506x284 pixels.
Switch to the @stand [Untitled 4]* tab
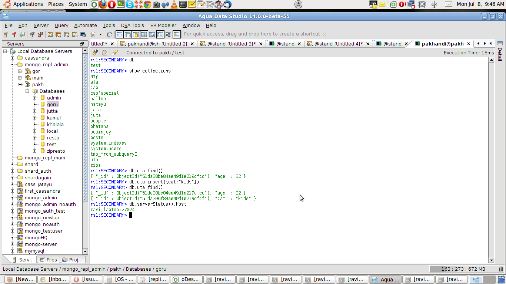[x=339, y=44]
